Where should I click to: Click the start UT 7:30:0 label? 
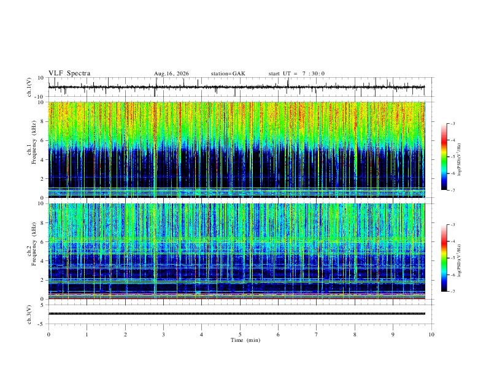pos(296,74)
